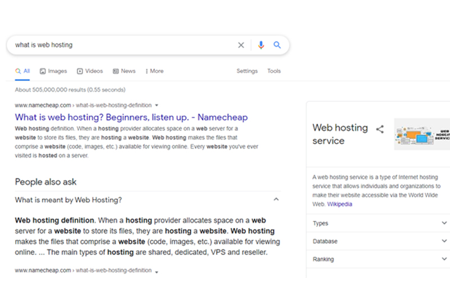Click the web hosting service thumbnail image
Screen dimensions: 450x305
(422, 134)
